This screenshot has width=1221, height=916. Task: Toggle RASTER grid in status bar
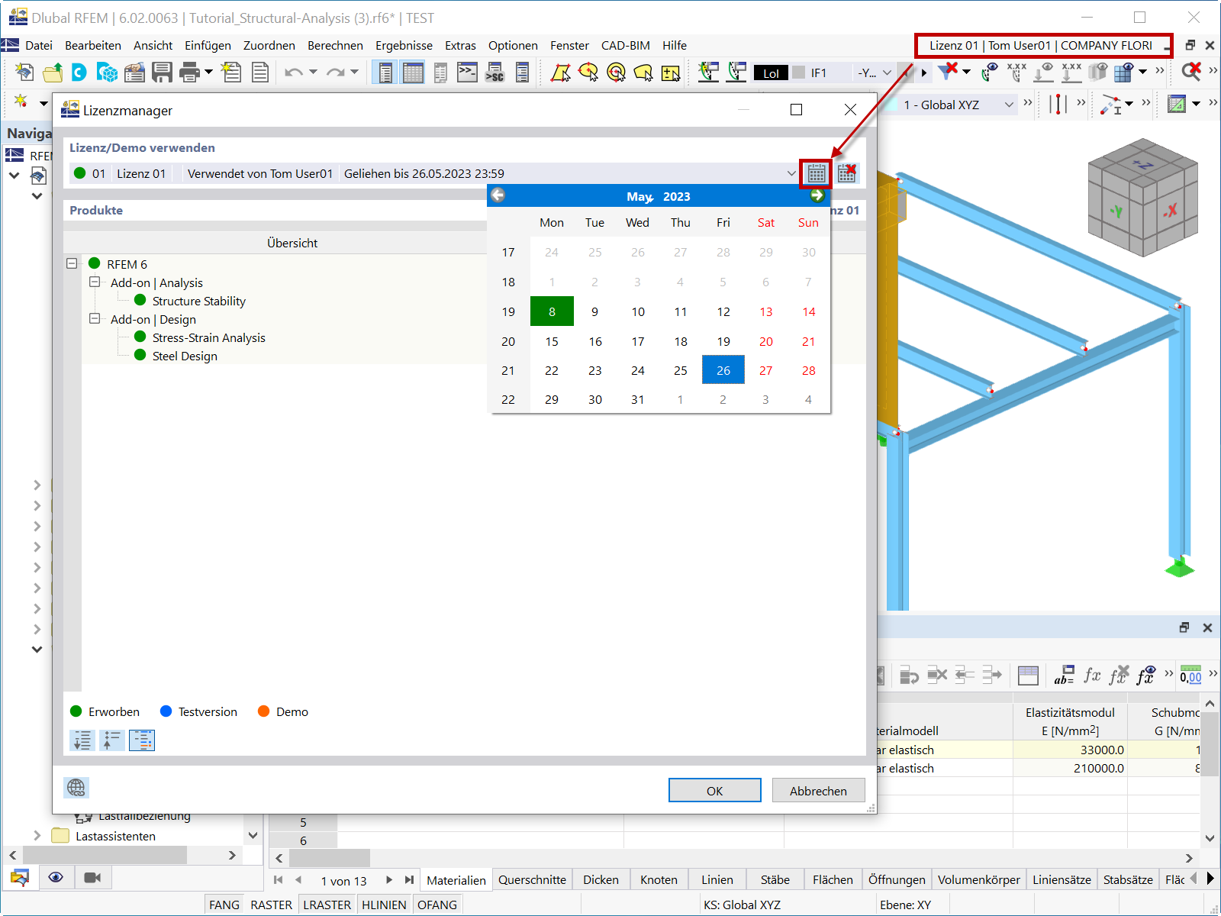click(272, 905)
